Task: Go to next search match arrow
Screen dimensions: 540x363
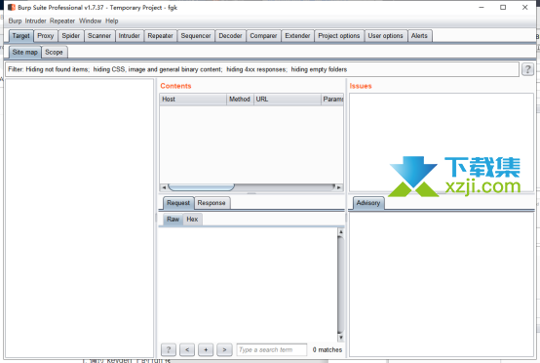Action: tap(224, 349)
